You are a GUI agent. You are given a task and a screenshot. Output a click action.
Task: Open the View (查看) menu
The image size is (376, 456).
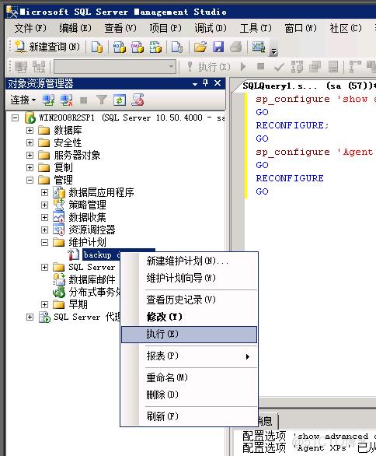[120, 28]
